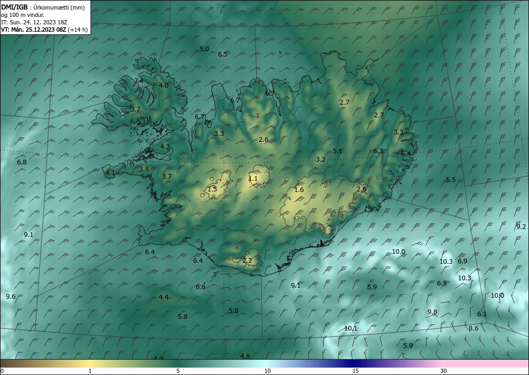The width and height of the screenshot is (529, 375).
Task: Select the 6.1 value in the southeast corner
Action: [482, 314]
